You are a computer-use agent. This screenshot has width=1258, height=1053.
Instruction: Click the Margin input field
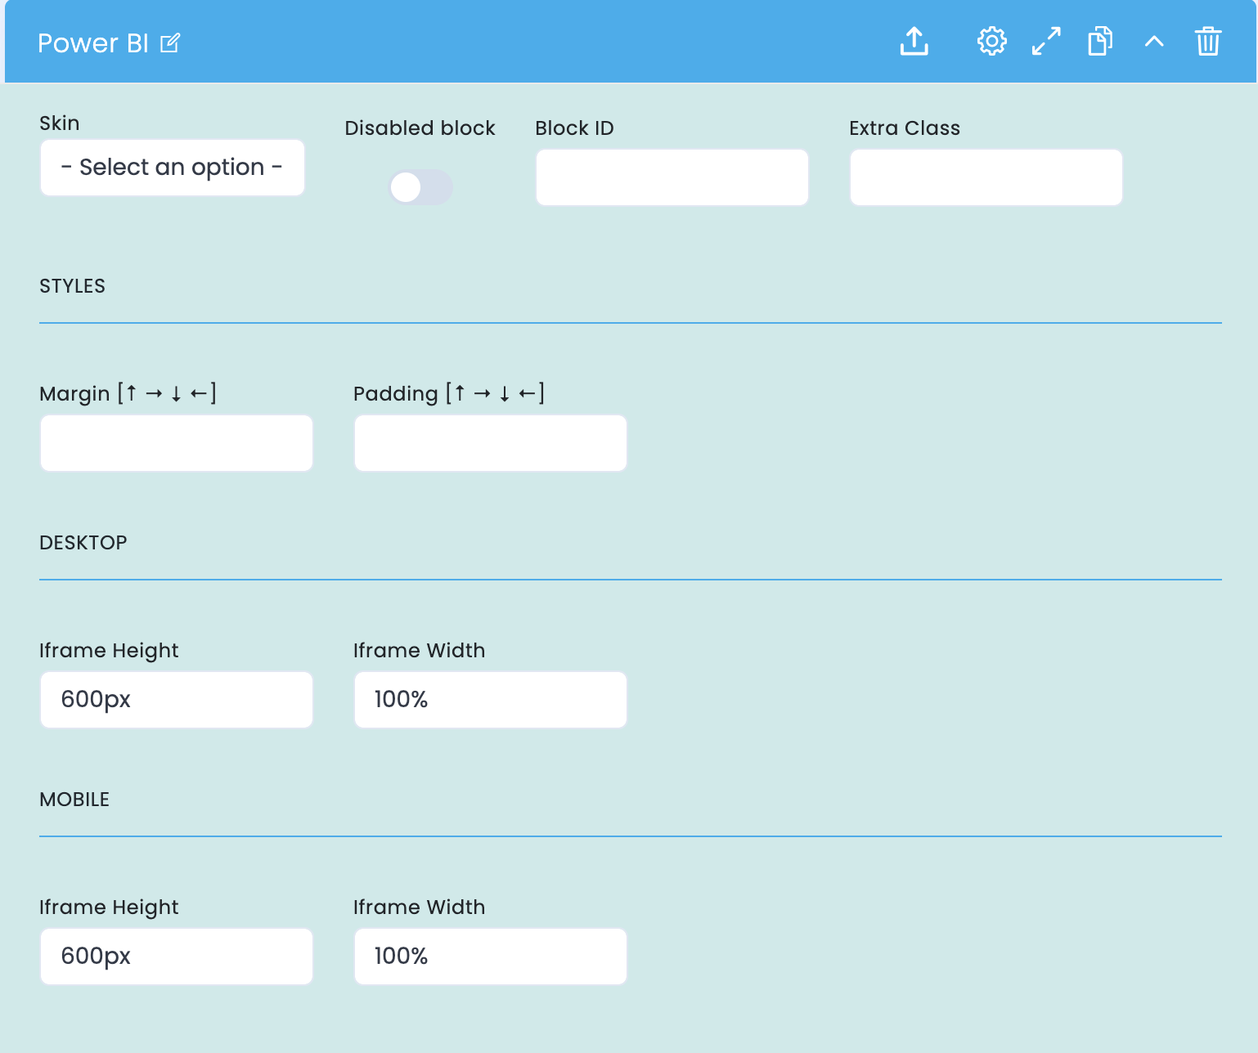177,443
